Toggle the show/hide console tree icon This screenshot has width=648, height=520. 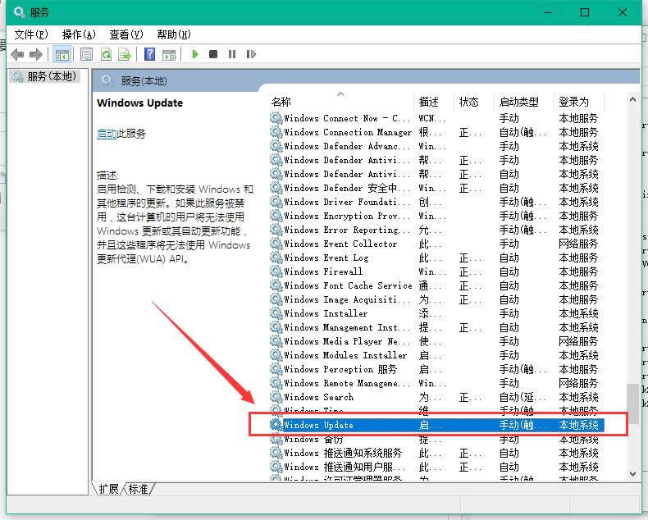pyautogui.click(x=61, y=55)
